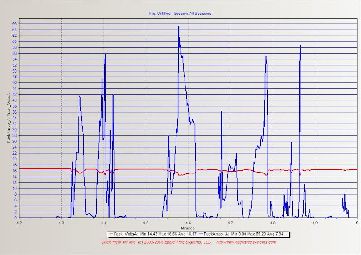The image size is (361, 255).
Task: Click the chart title 'File: Untitled'
Action: click(160, 14)
